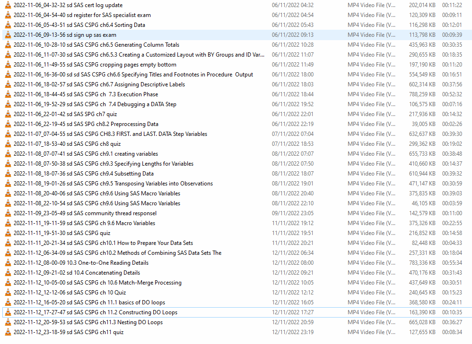Select the "ch8.2 Preprocessing Data" video file
The height and width of the screenshot is (344, 472).
(x=80, y=124)
